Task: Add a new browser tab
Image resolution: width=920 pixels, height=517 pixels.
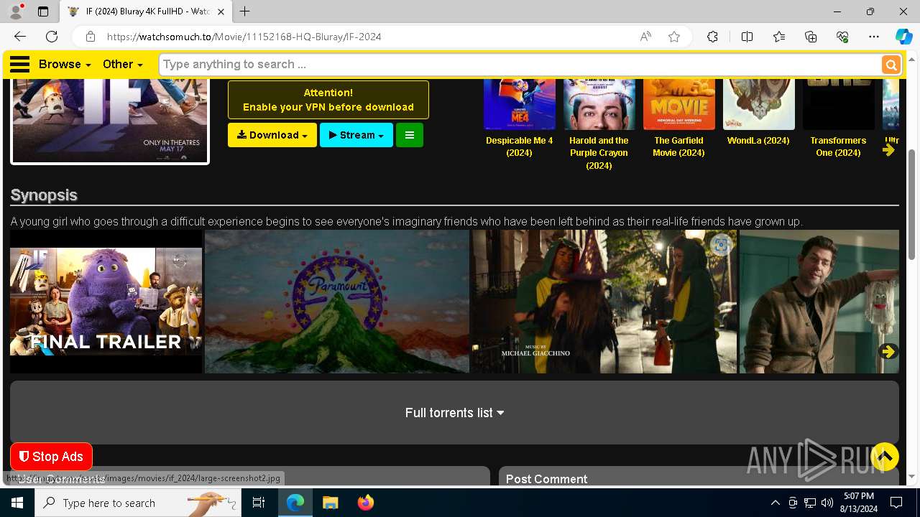Action: click(245, 11)
